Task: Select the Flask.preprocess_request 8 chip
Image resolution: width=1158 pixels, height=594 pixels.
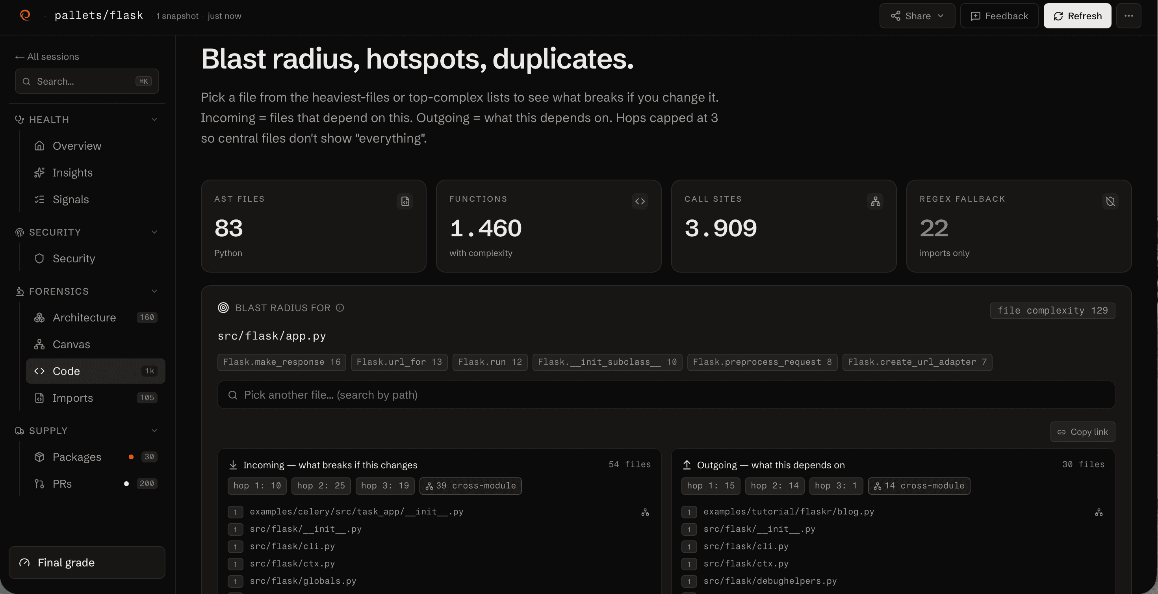Action: tap(763, 362)
